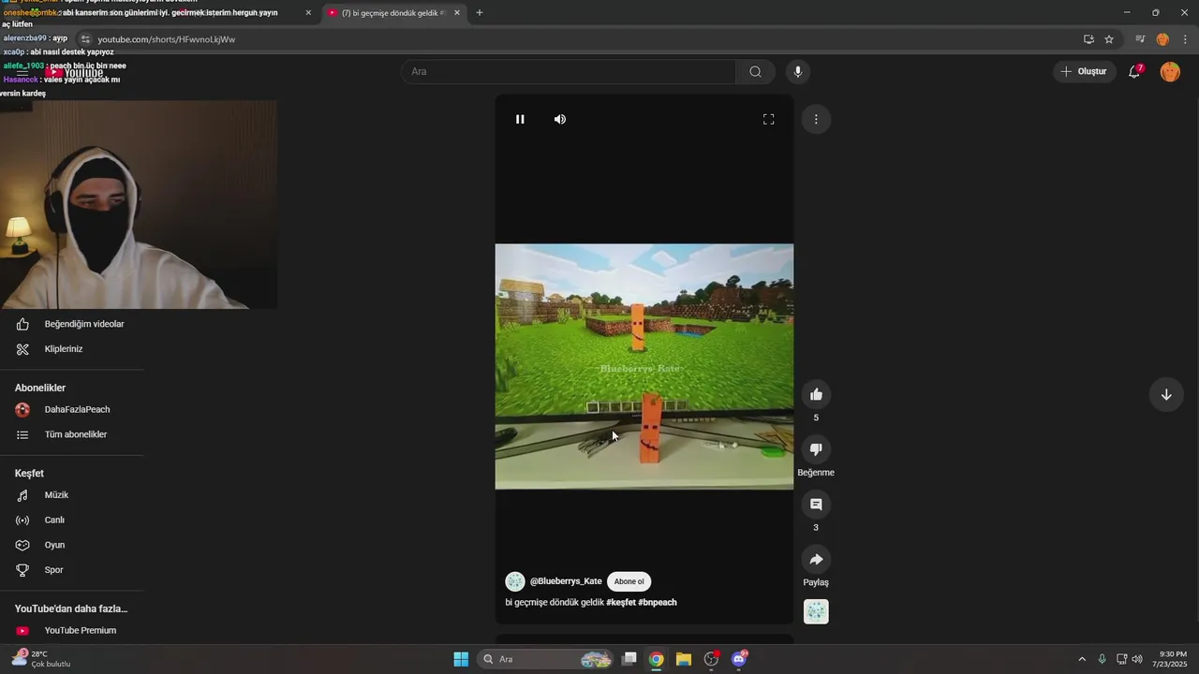Click the music note icon beside Müzik
This screenshot has width=1199, height=674.
pyautogui.click(x=22, y=495)
